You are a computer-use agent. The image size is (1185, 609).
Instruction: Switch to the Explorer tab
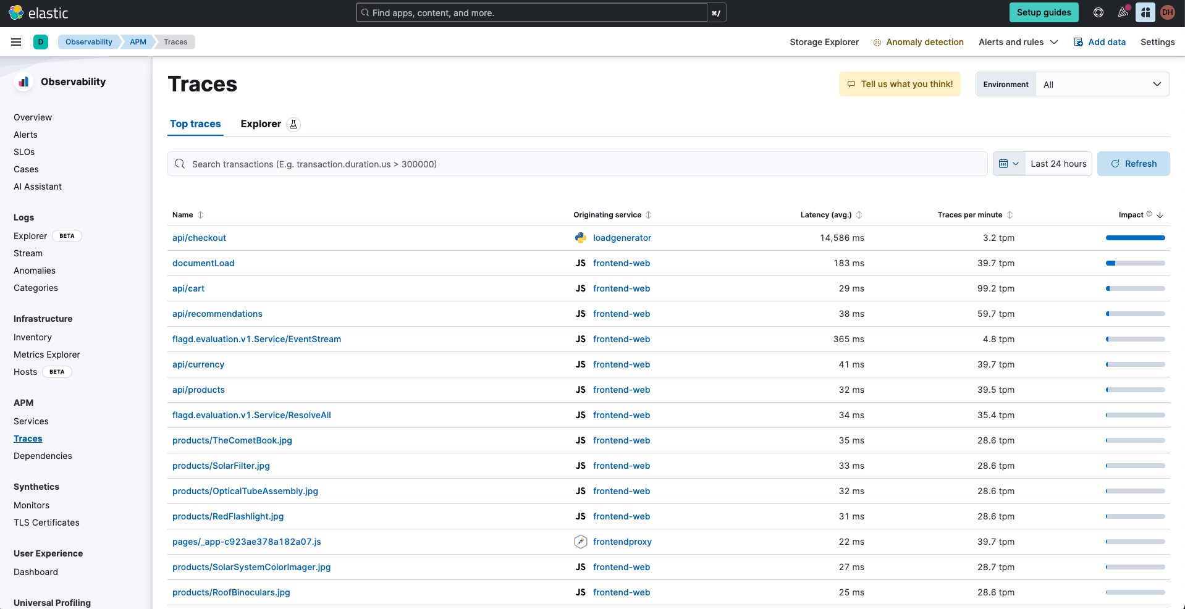click(x=261, y=124)
